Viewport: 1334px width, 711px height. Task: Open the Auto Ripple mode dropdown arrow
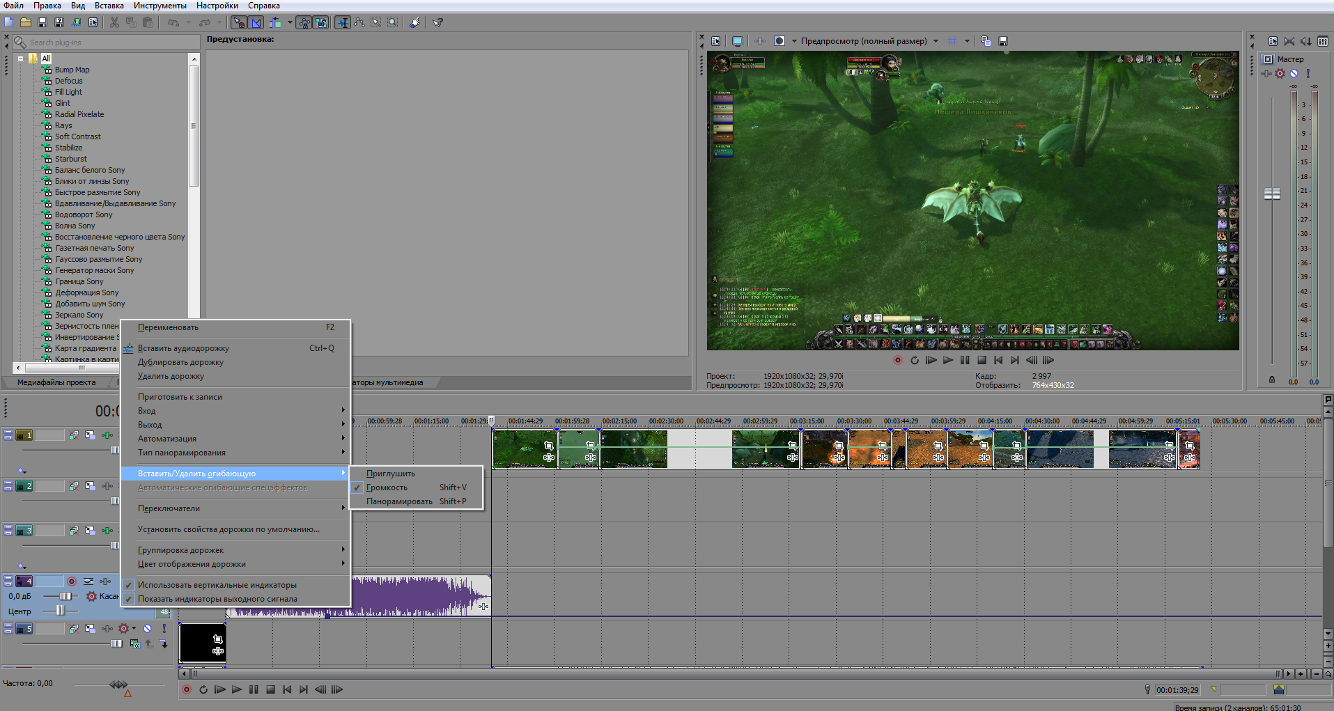tap(290, 22)
